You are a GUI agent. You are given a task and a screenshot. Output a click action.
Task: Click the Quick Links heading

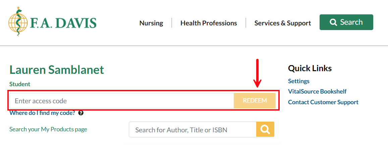pos(310,68)
